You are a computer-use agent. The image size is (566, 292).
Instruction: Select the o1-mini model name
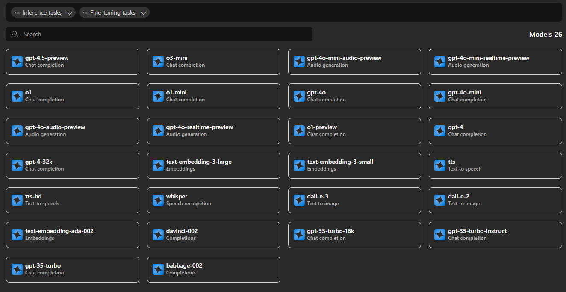click(177, 93)
